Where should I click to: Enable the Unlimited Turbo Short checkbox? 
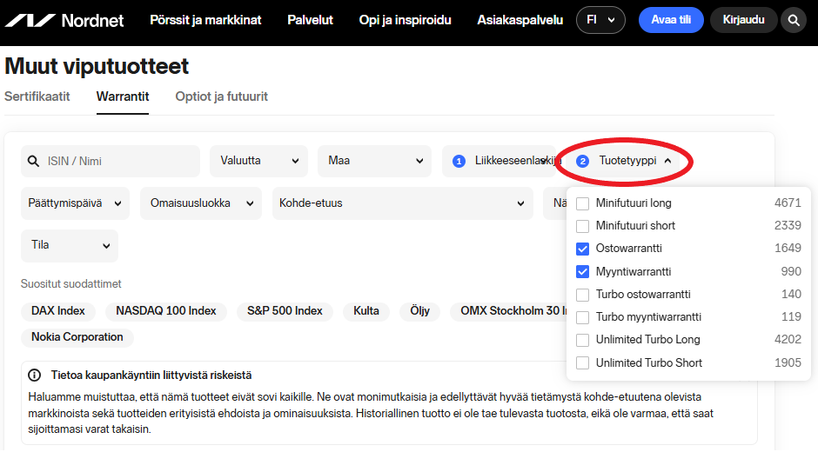[582, 362]
